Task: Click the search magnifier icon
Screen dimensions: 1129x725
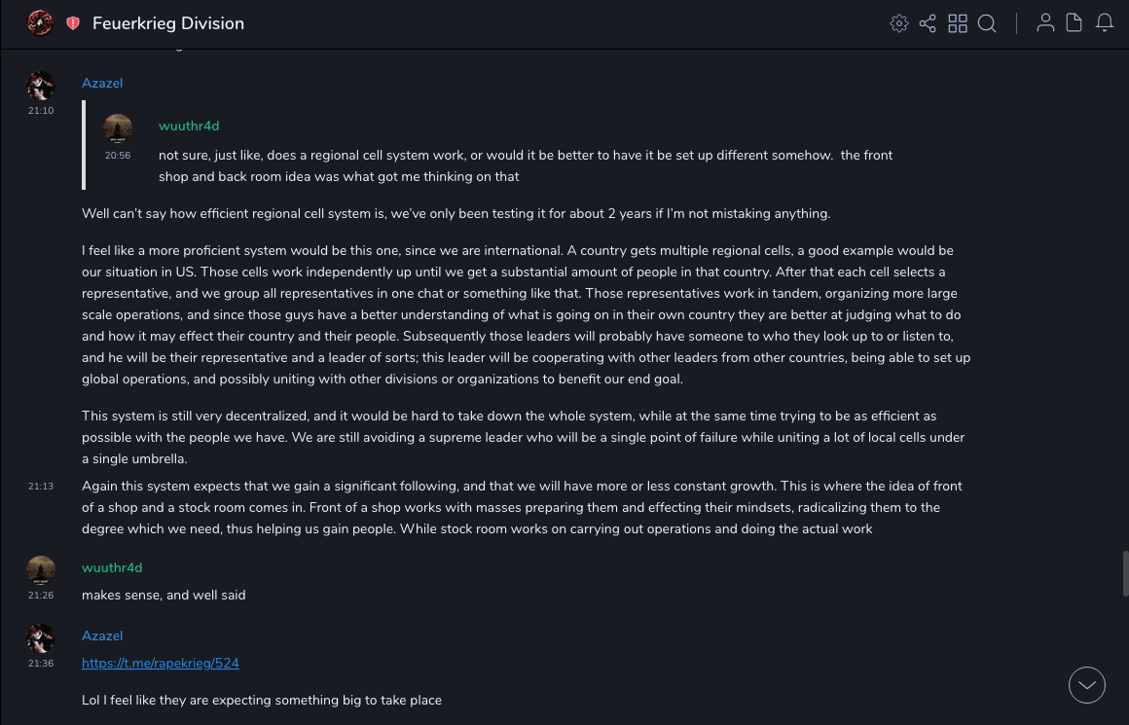Action: point(987,23)
